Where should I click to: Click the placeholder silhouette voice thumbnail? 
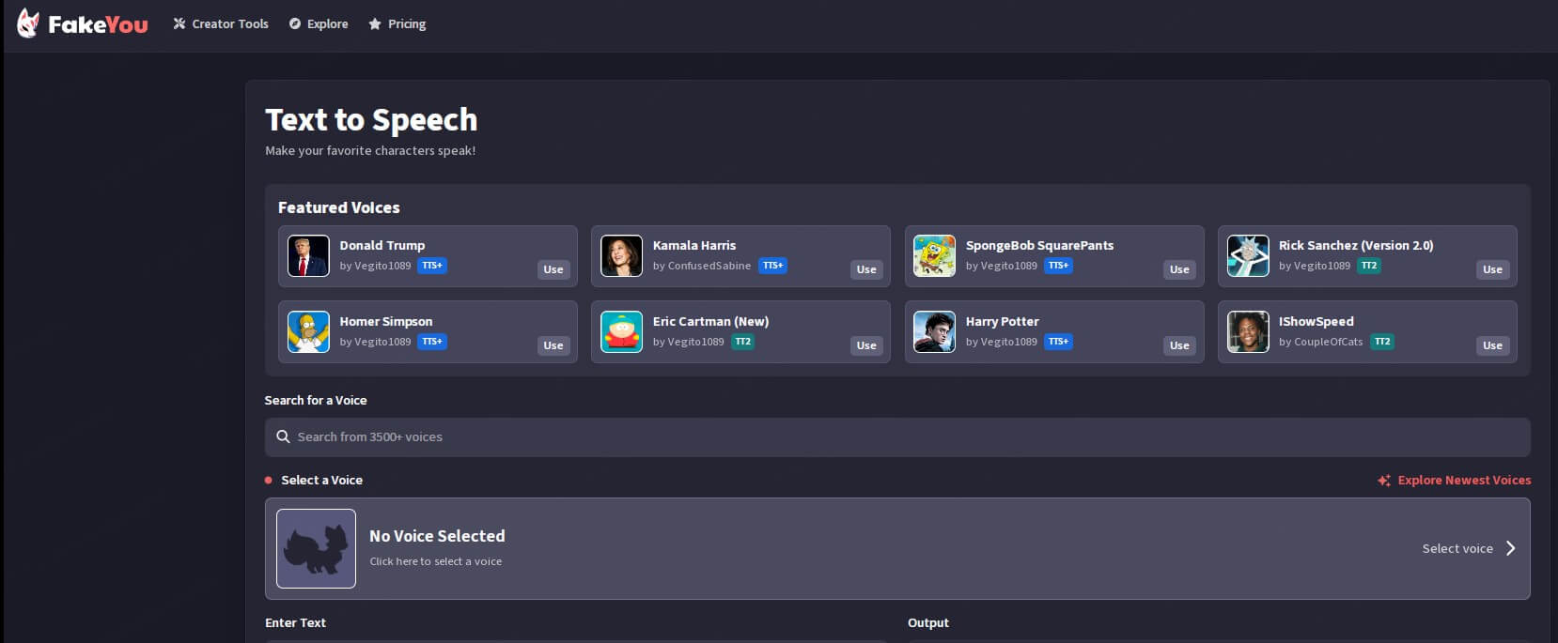pos(316,548)
